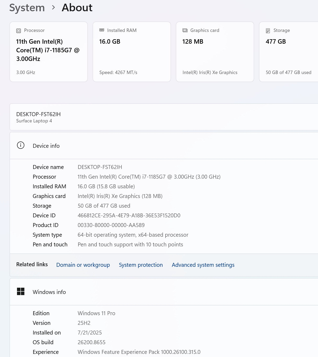Click Windows Feature Experience Pack value
318x357 pixels.
point(139,352)
